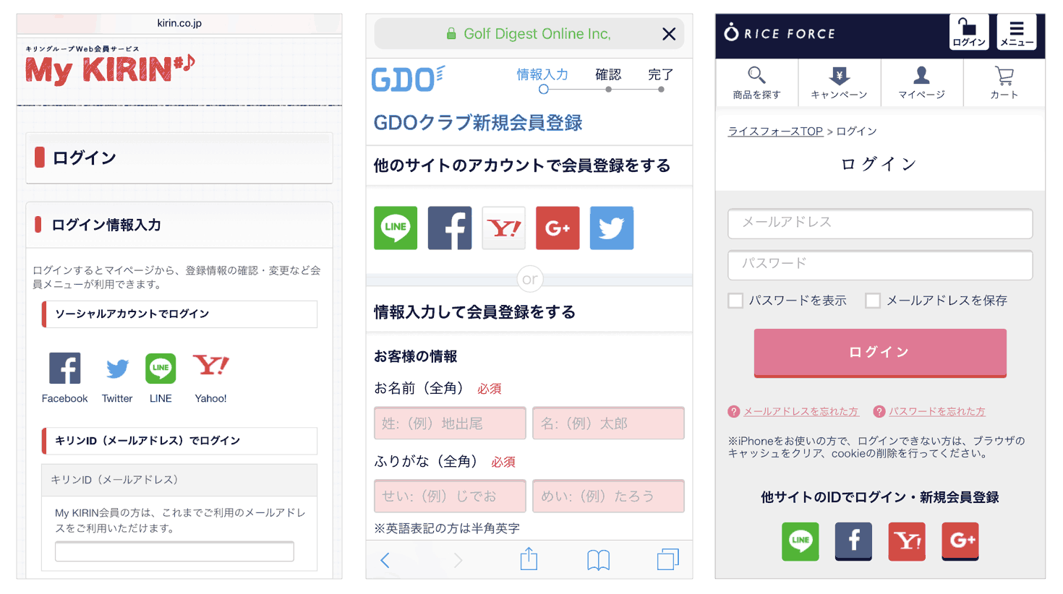
Task: Click the kirin.co.jp address bar
Action: coord(179,23)
